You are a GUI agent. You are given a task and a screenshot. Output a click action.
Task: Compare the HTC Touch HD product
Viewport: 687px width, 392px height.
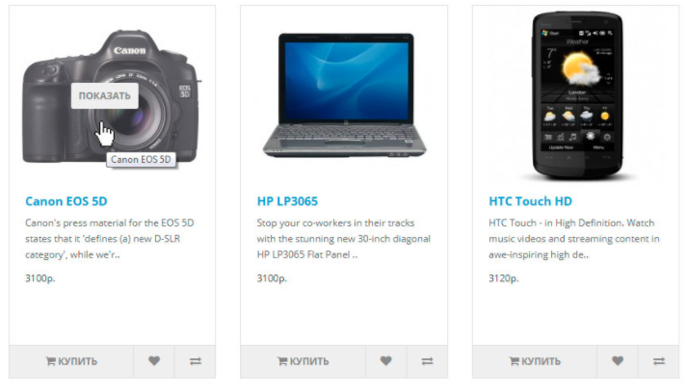[x=658, y=361]
